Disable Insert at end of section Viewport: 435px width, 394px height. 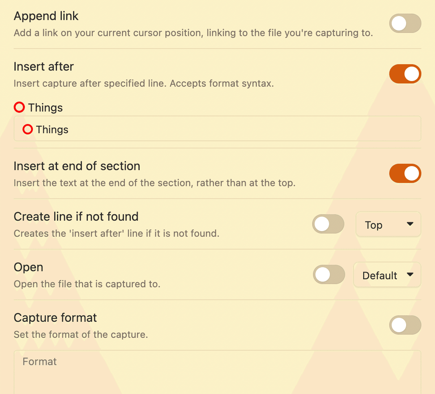click(x=405, y=173)
